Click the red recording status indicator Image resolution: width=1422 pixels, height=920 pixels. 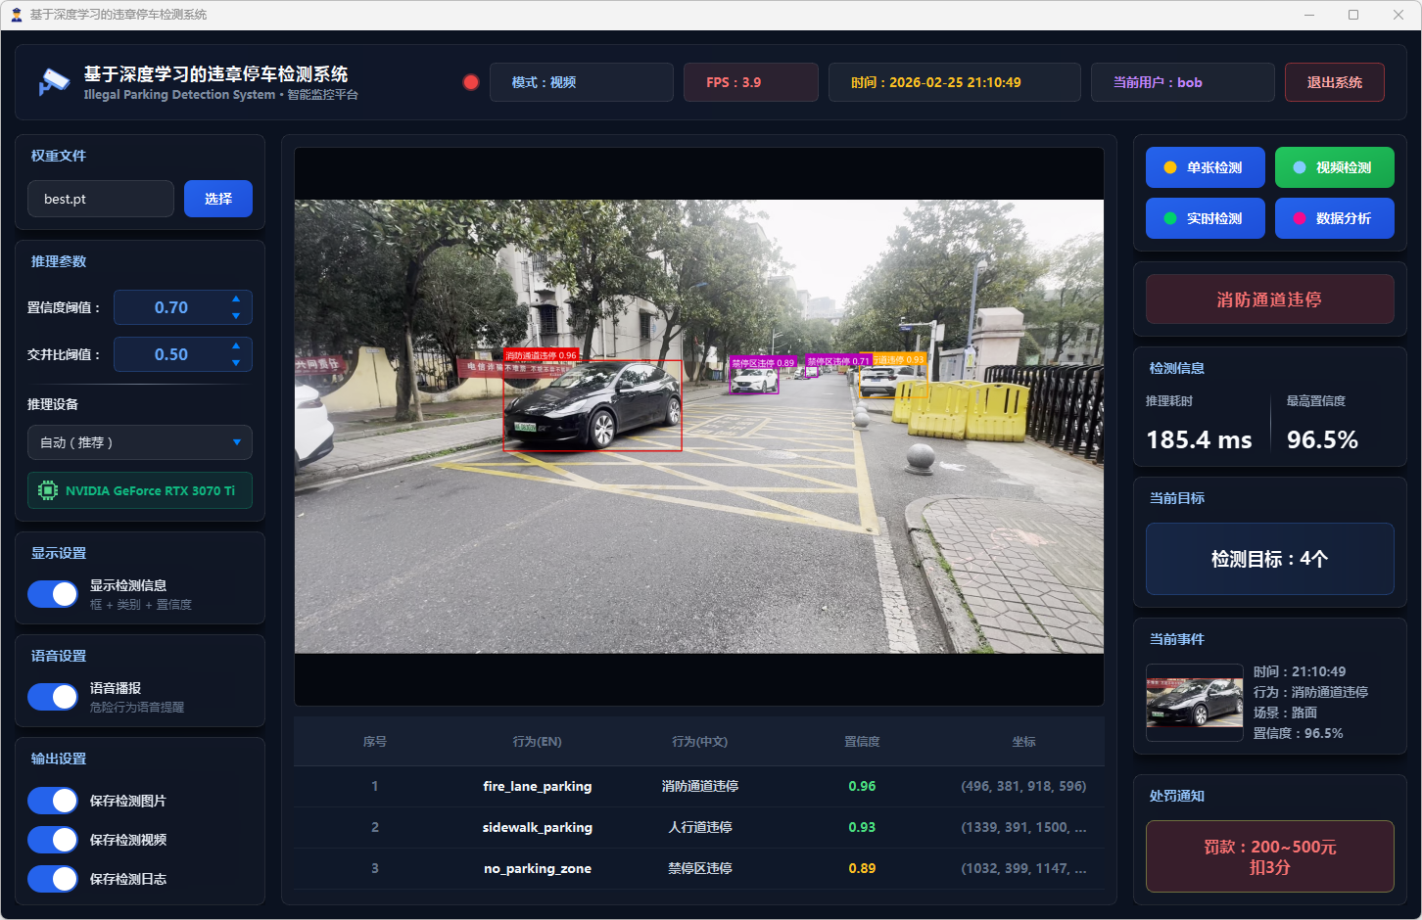click(x=471, y=82)
